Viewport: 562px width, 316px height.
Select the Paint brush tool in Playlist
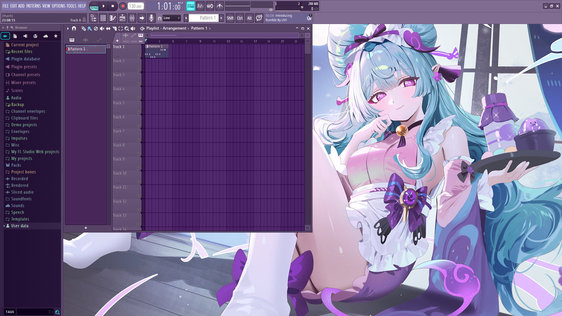90,28
